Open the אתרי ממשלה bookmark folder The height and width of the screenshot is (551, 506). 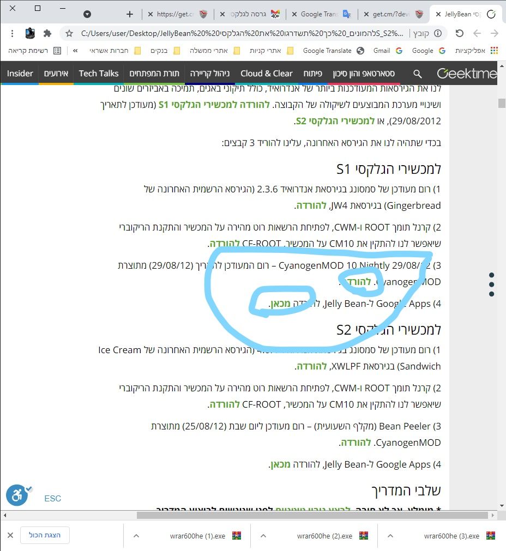click(215, 51)
